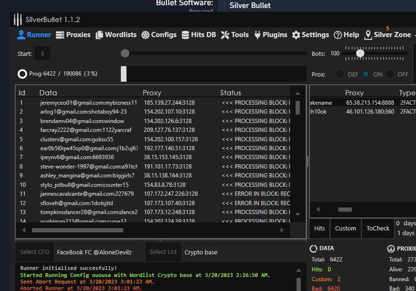Click the Start index input field
The width and height of the screenshot is (416, 291).
point(43,54)
